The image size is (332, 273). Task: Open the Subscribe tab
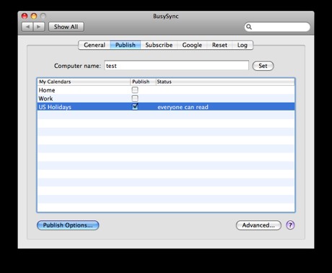(x=159, y=45)
